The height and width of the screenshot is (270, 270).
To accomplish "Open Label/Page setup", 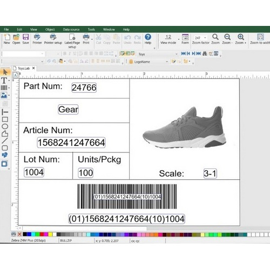I will click(72, 41).
